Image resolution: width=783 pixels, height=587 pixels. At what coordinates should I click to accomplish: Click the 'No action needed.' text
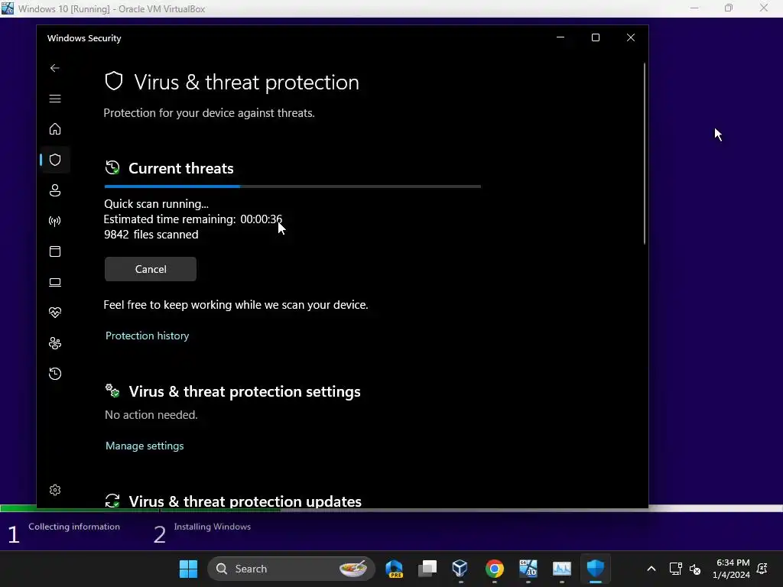tap(151, 415)
